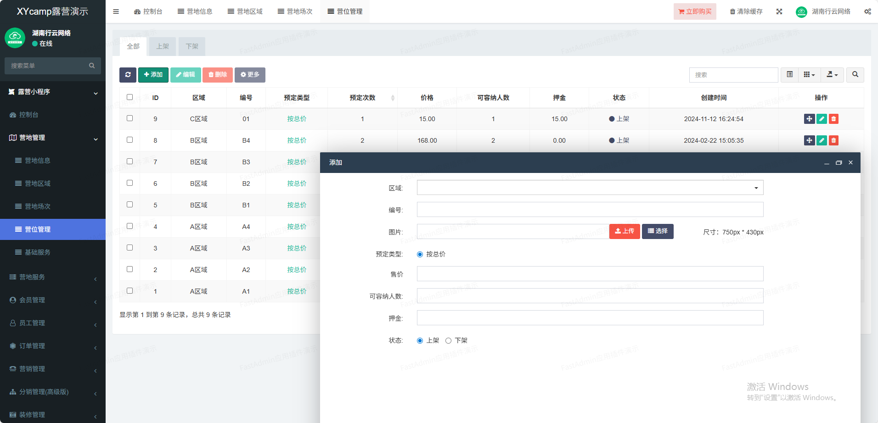This screenshot has width=878, height=423.
Task: Click the 编号 input field in dialog
Action: point(590,210)
